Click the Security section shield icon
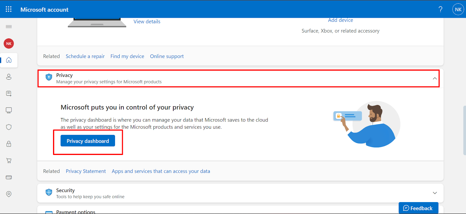The width and height of the screenshot is (466, 214). [49, 192]
